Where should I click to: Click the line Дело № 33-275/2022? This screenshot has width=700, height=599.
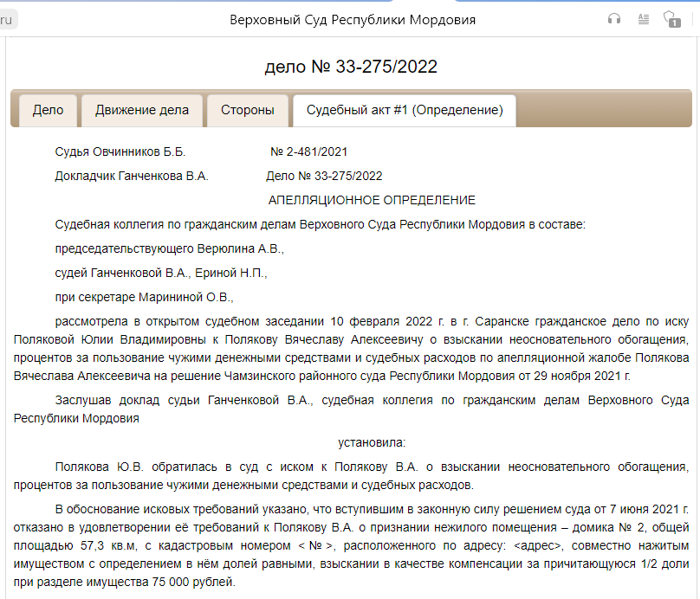click(x=324, y=177)
